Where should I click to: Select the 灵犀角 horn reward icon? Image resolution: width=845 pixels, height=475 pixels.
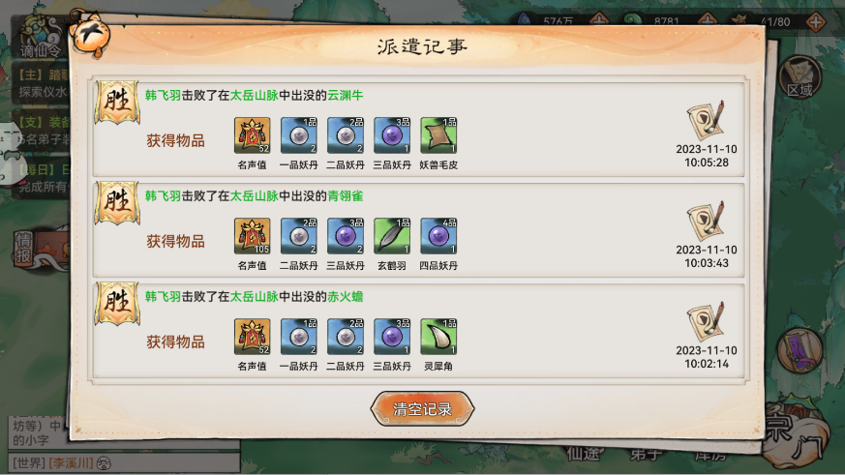coord(438,337)
